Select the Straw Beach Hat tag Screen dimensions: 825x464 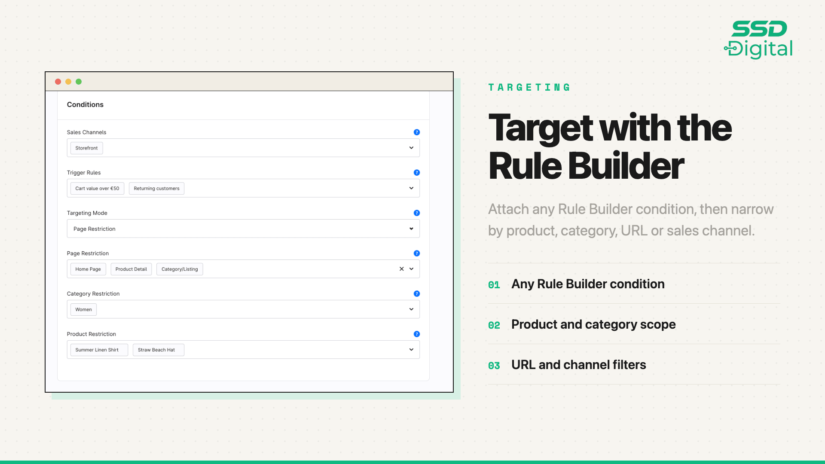tap(158, 350)
